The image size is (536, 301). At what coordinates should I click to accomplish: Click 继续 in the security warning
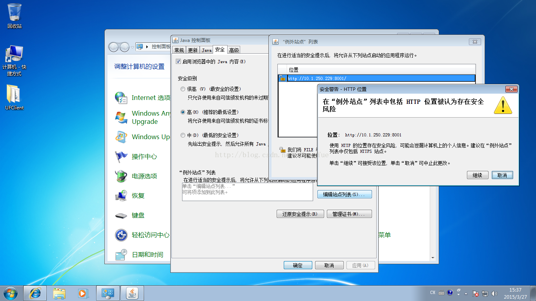[x=478, y=175]
